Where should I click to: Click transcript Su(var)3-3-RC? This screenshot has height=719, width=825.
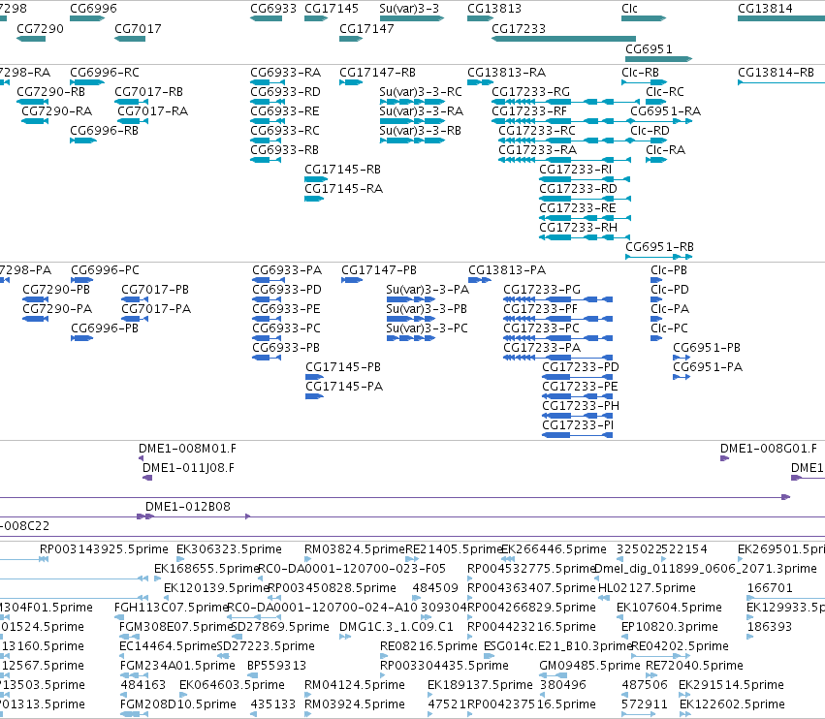point(421,91)
